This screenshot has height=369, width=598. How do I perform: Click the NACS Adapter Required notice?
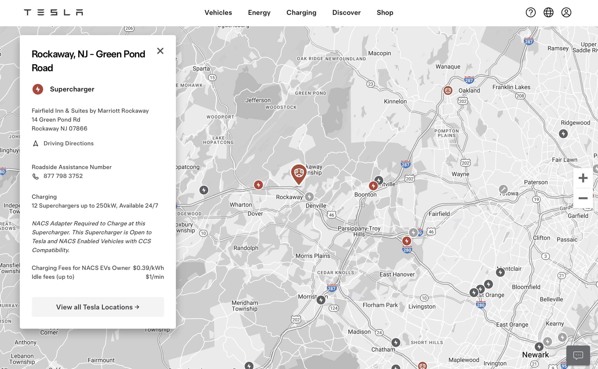click(x=91, y=237)
